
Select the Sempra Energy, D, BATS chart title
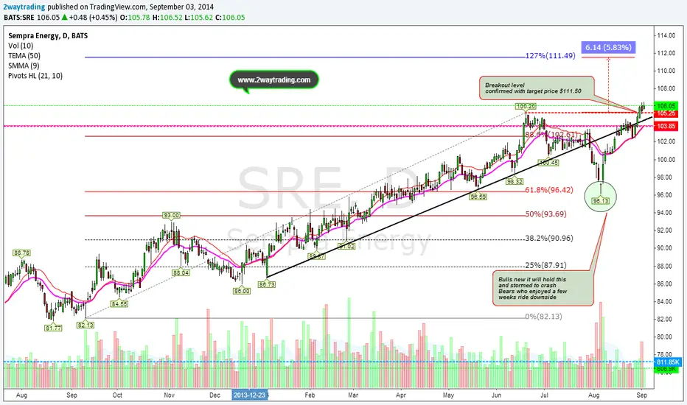click(48, 36)
